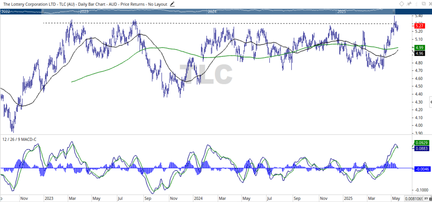Click the diamond icon in the top-right
This screenshot has width=432, height=202.
[401, 4]
